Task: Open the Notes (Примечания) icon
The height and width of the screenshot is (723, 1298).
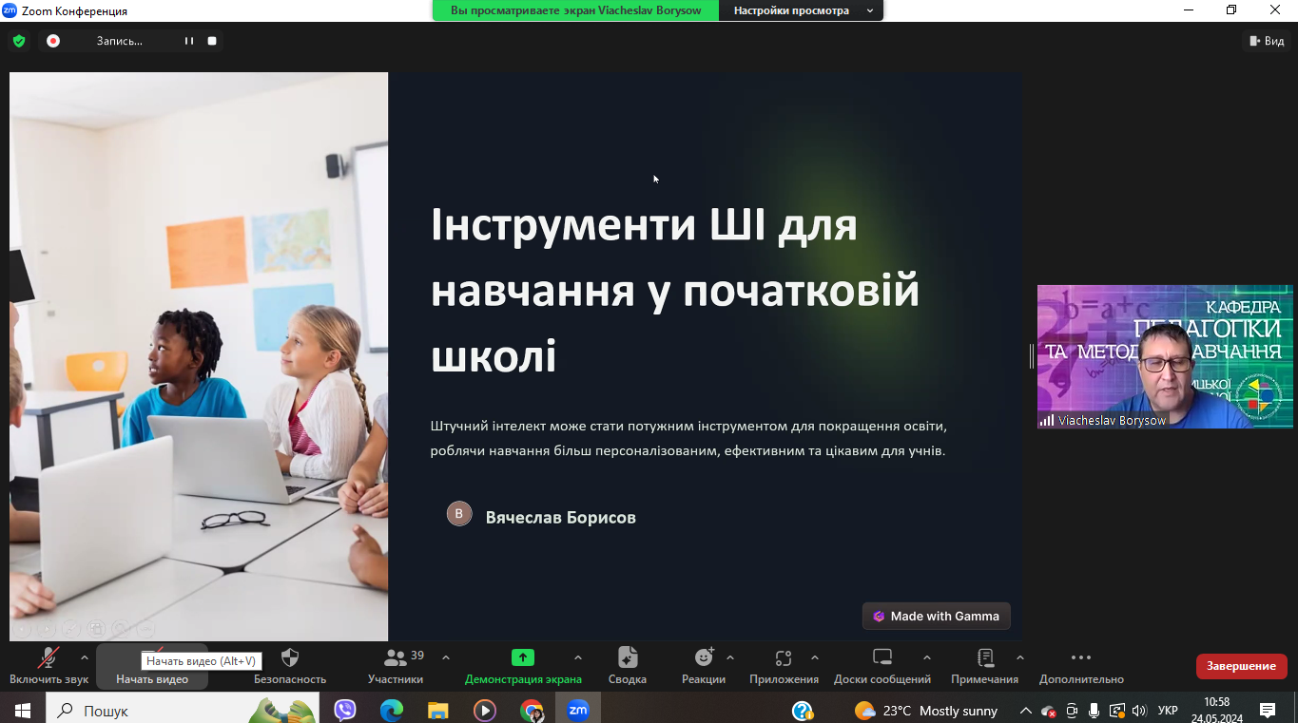Action: click(985, 657)
